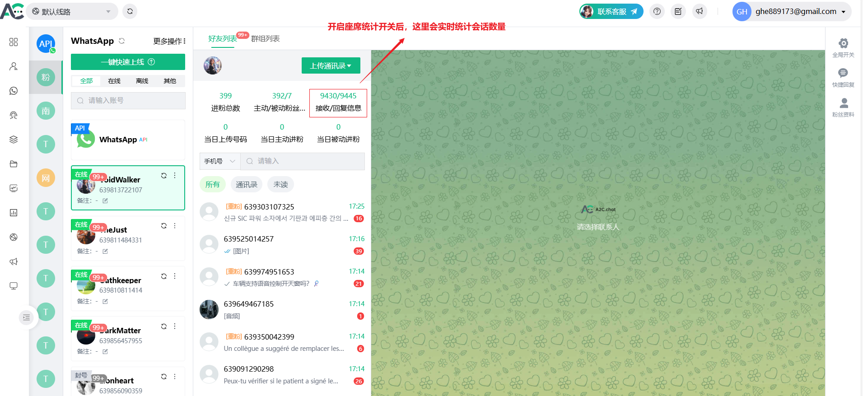This screenshot has width=863, height=396.
Task: Click the 请输入账号 search field
Action: pos(128,100)
